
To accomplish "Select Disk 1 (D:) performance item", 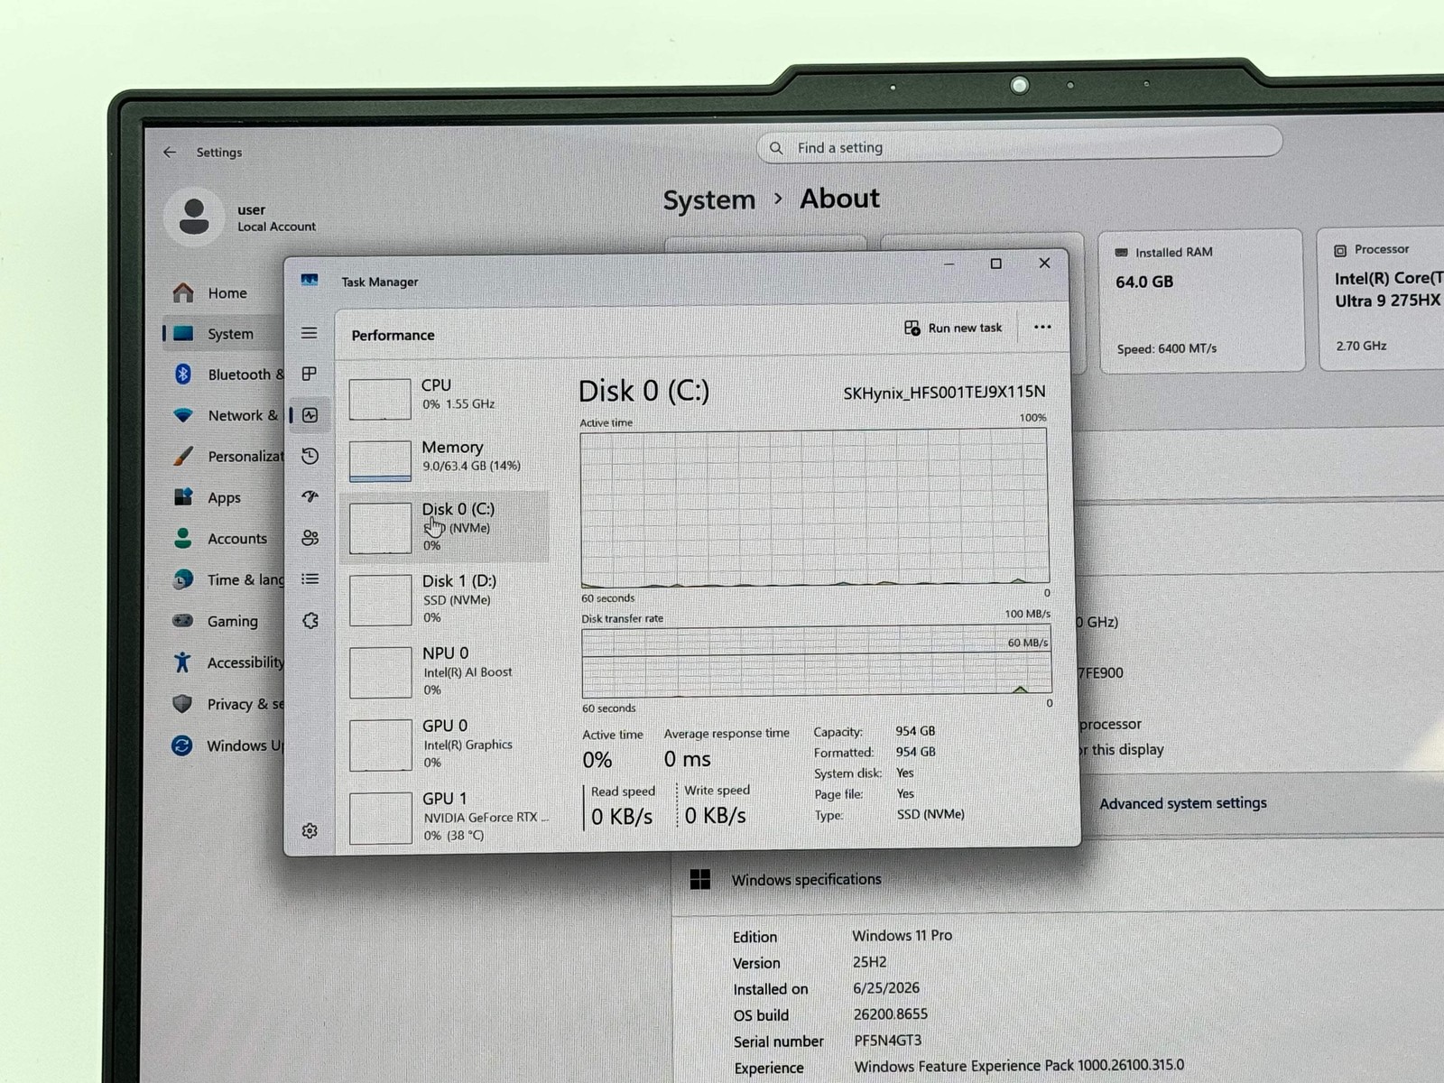I will pos(447,598).
